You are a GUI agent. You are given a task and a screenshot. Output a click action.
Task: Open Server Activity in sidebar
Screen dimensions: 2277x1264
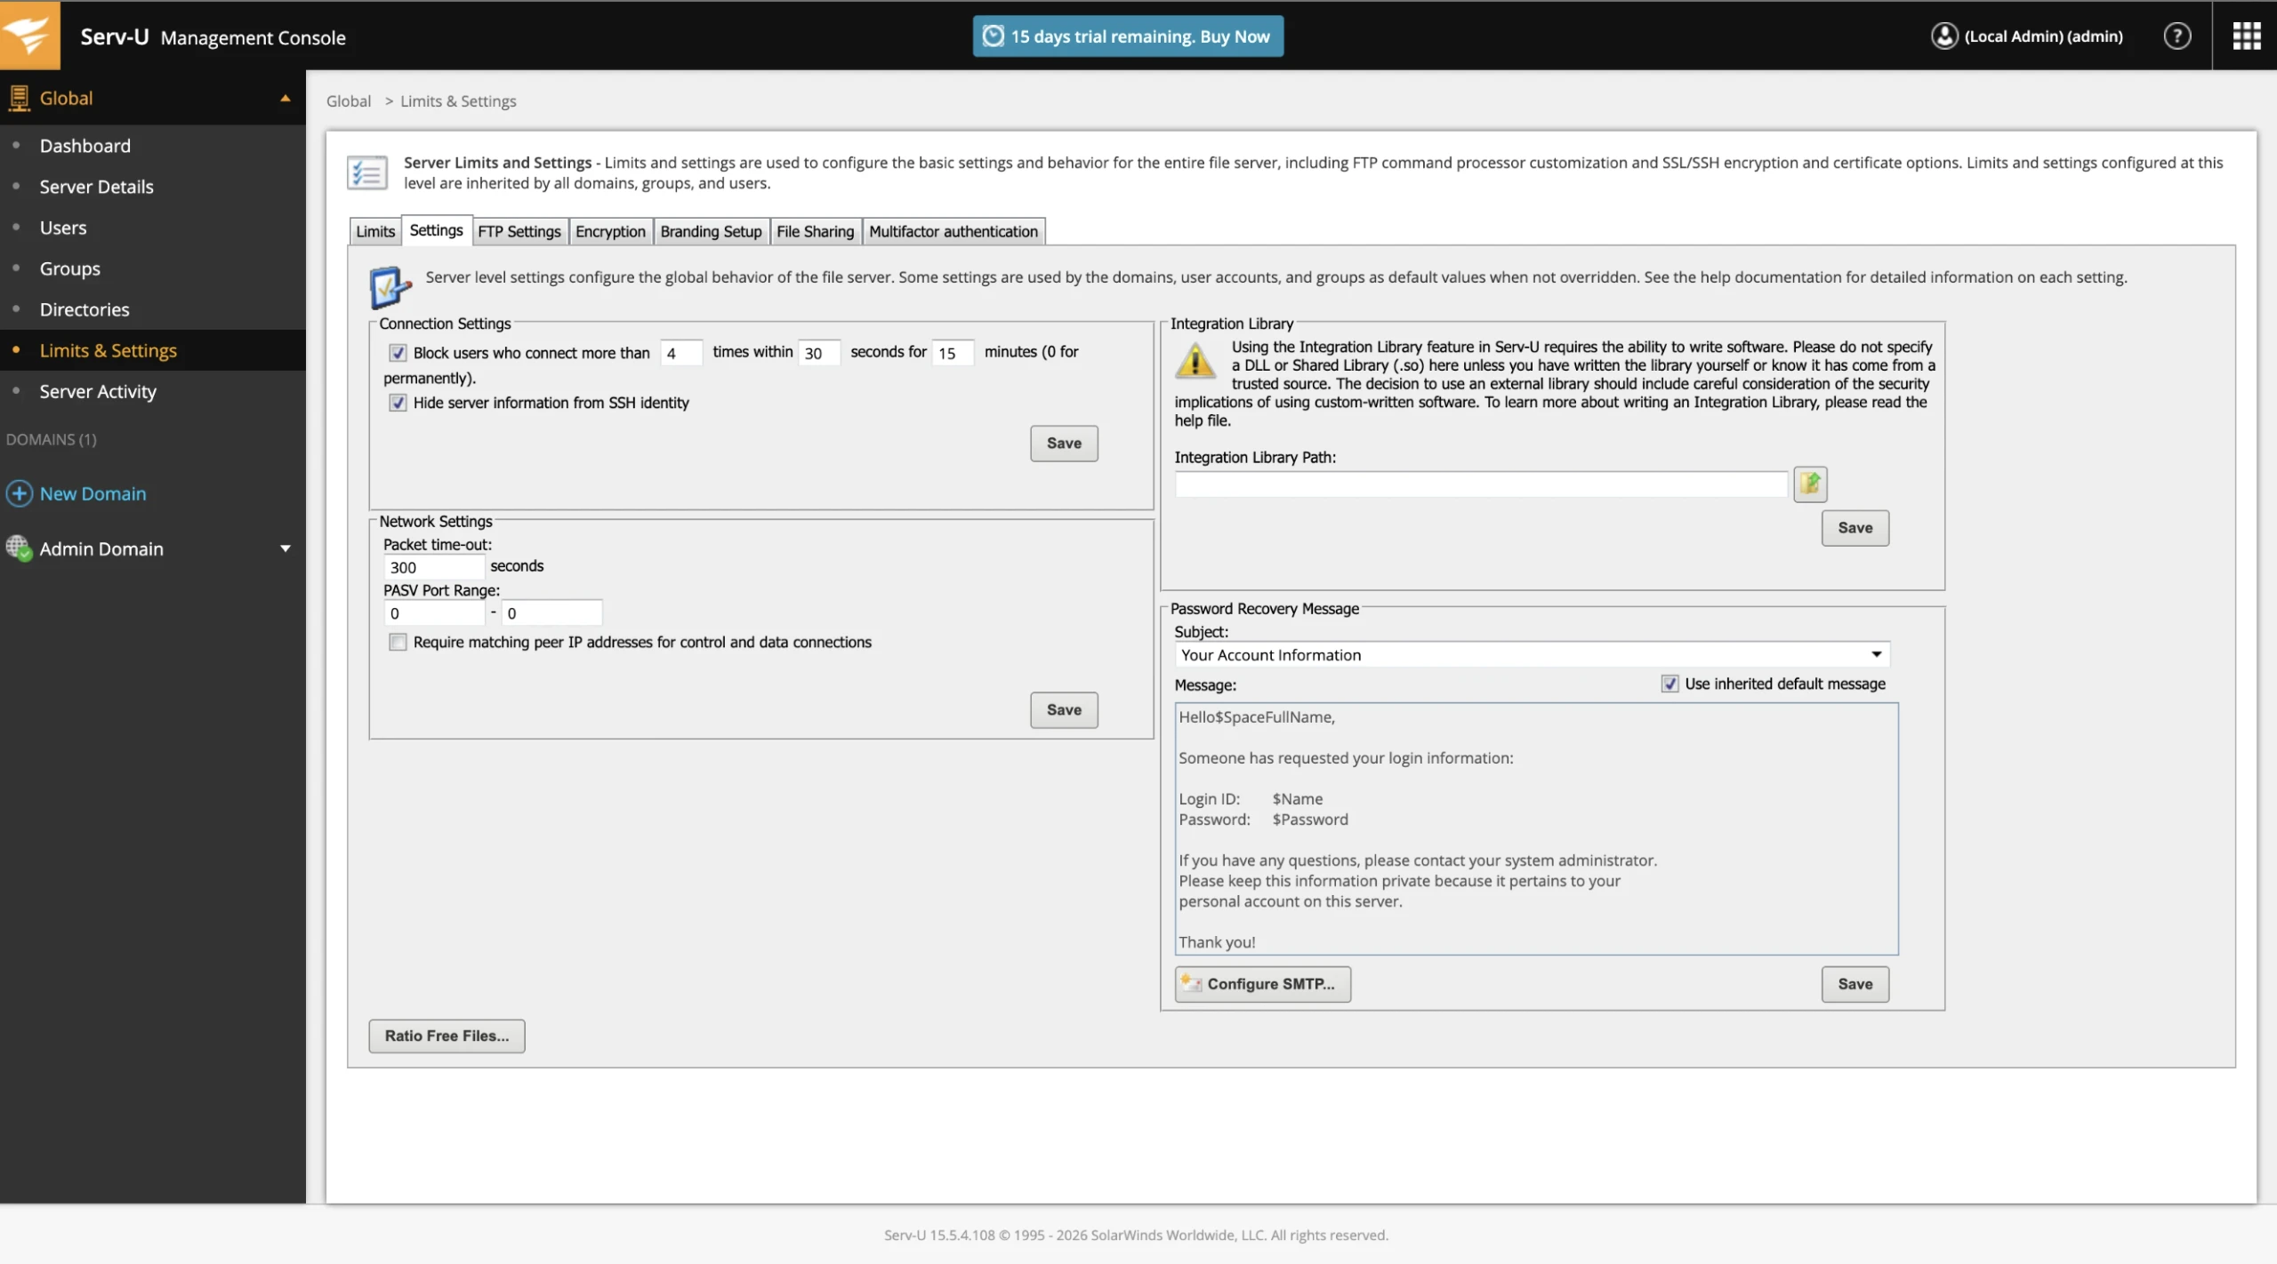point(98,391)
